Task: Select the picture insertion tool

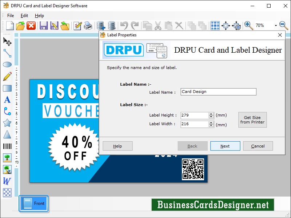Action: pyautogui.click(x=7, y=158)
